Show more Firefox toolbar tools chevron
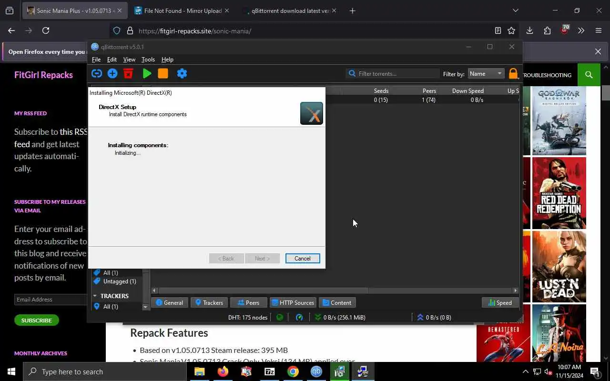Image resolution: width=610 pixels, height=381 pixels. [581, 30]
